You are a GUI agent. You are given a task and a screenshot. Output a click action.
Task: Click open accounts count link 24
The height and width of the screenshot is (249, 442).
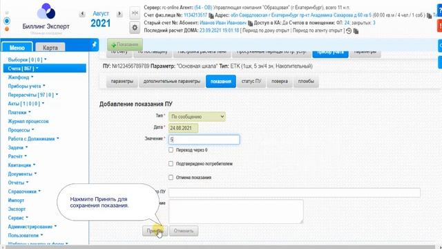(347, 23)
